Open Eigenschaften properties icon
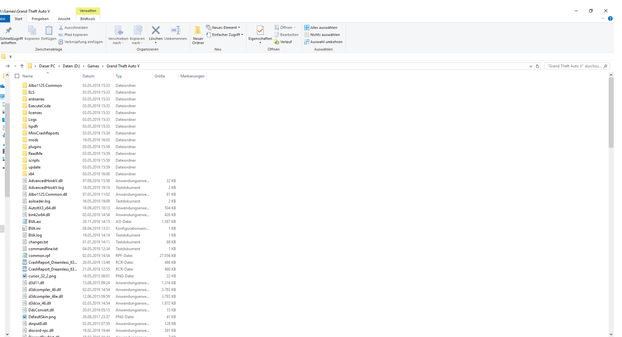This screenshot has width=622, height=337. [260, 30]
